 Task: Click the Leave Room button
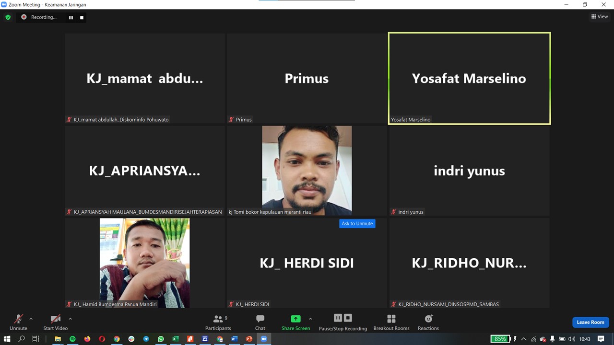coord(590,322)
